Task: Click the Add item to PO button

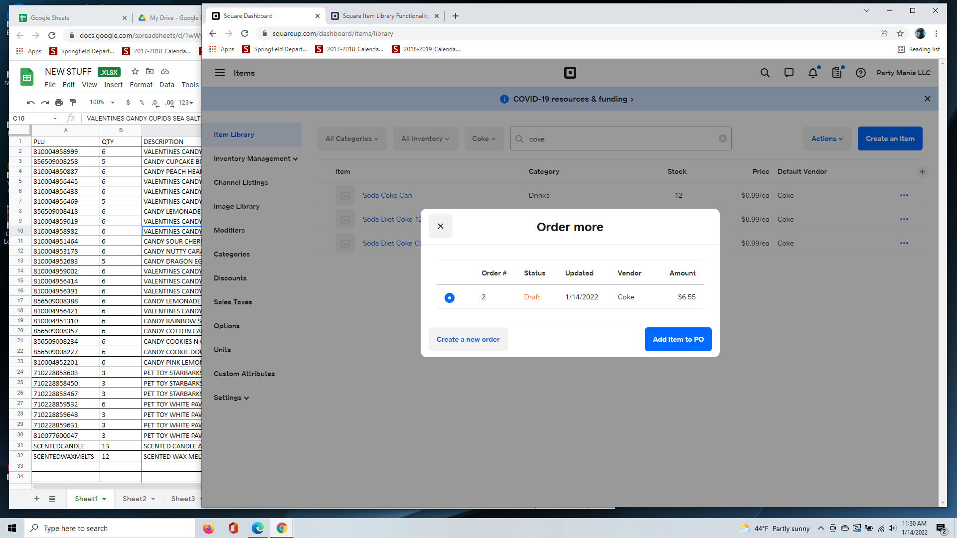Action: [678, 339]
